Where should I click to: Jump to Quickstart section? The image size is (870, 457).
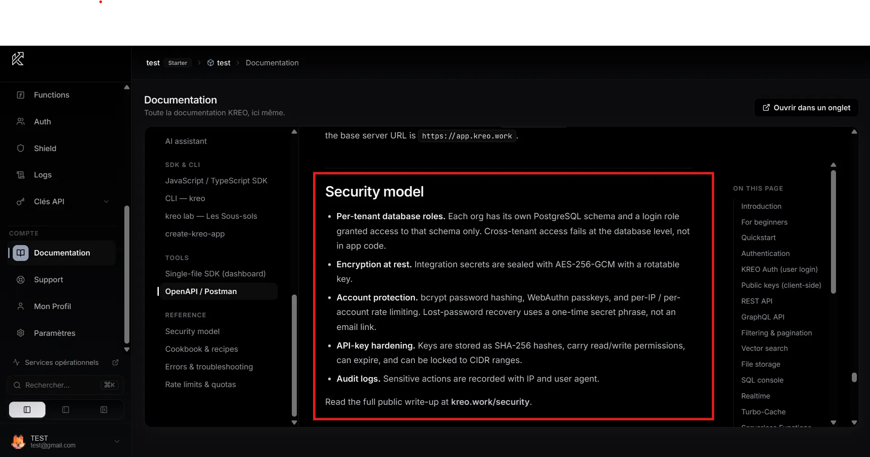click(x=758, y=238)
